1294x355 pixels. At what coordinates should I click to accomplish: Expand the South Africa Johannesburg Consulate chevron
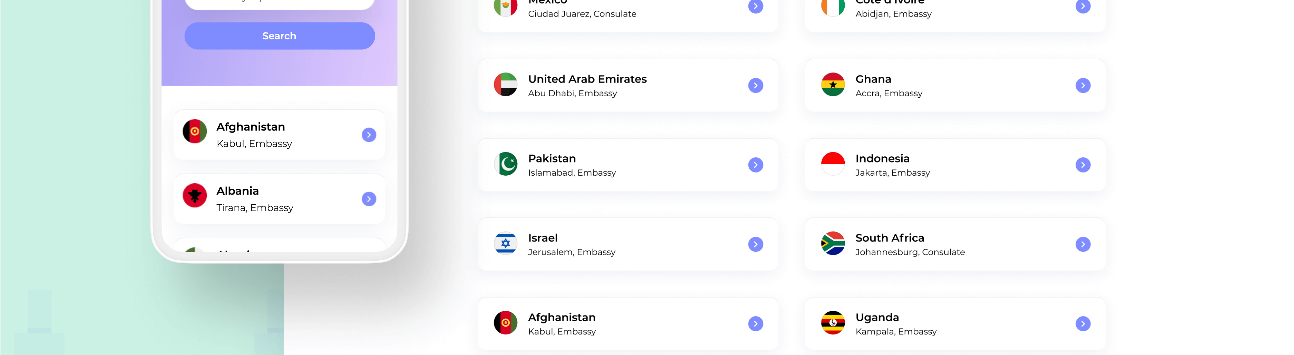point(1083,244)
